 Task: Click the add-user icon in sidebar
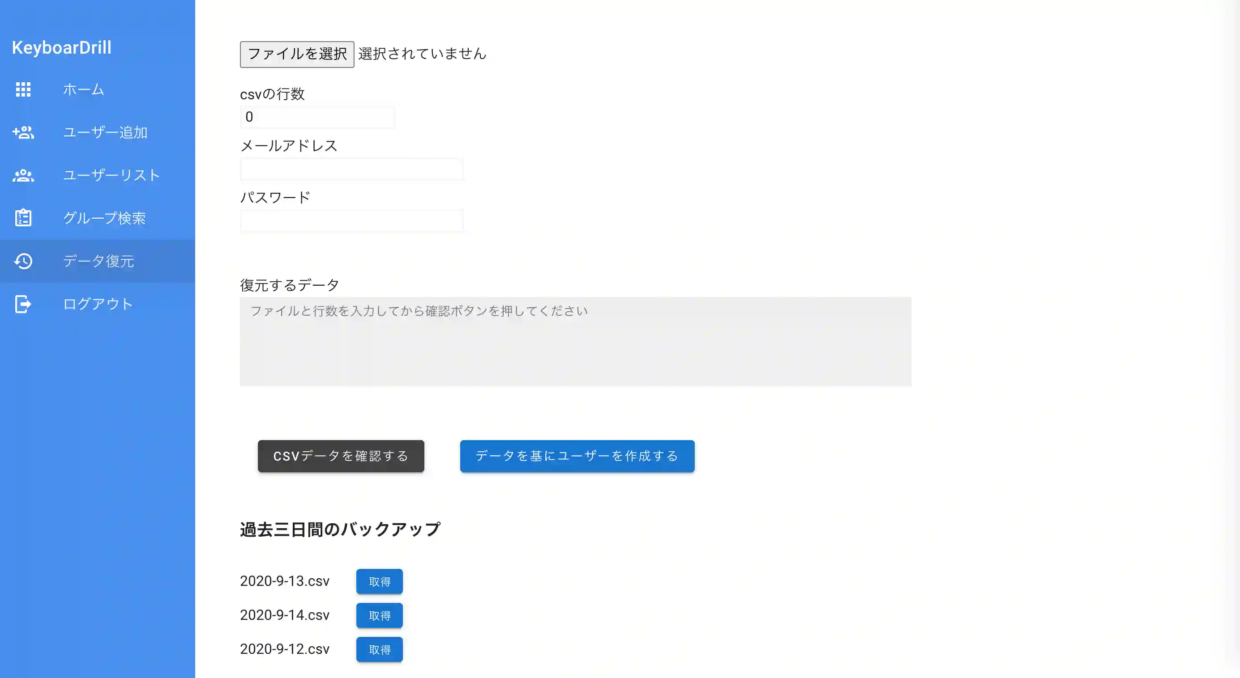[x=23, y=132]
